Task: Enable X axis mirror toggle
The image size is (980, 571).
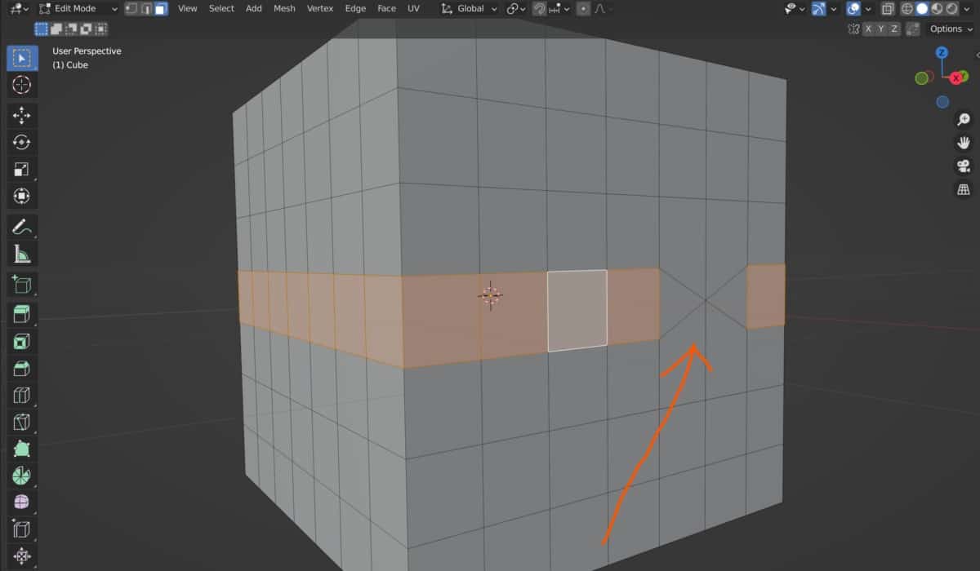Action: 869,29
